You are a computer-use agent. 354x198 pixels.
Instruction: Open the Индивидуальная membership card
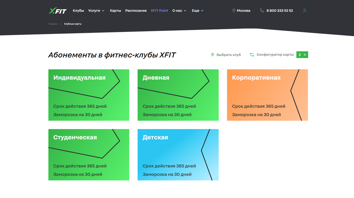(x=89, y=95)
